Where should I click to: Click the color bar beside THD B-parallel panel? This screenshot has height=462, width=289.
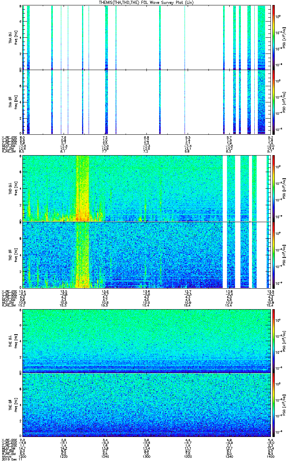[274, 254]
